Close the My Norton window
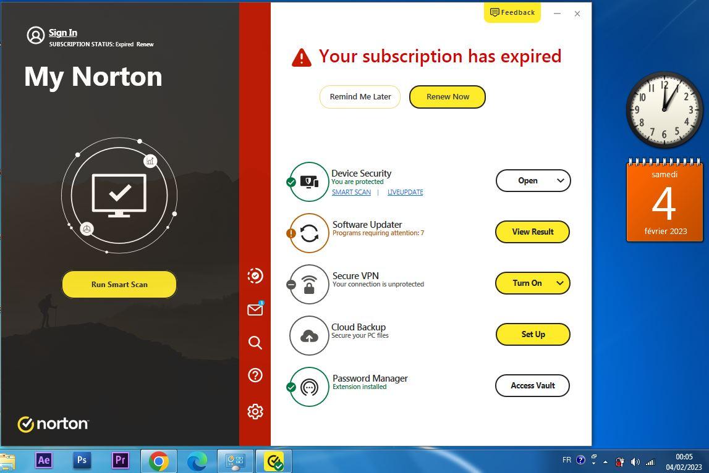 [x=577, y=14]
